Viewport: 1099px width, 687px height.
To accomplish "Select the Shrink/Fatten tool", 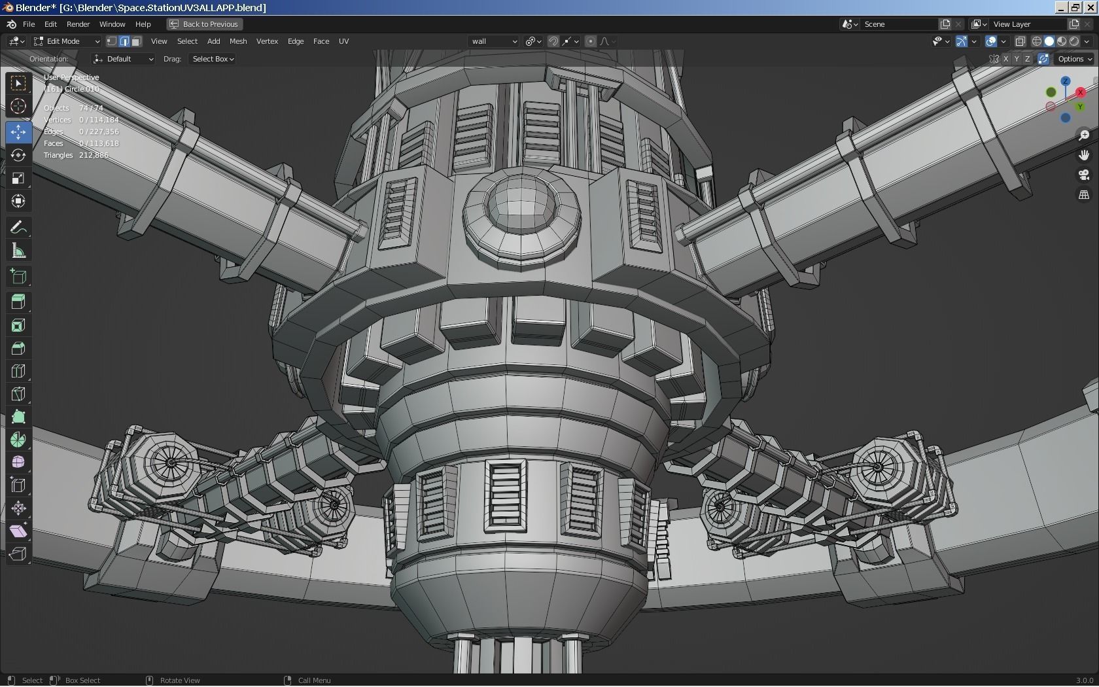I will point(18,508).
